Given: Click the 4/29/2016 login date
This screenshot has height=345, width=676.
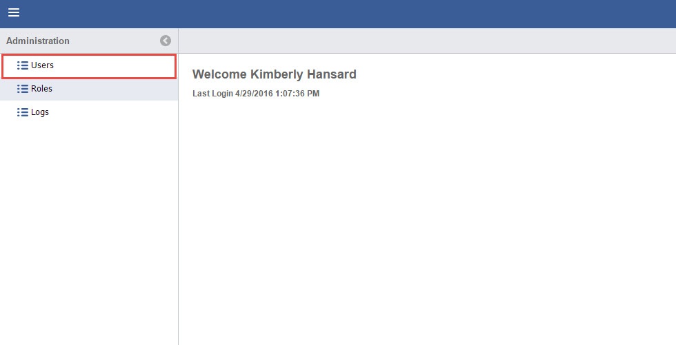Looking at the screenshot, I should pyautogui.click(x=256, y=94).
